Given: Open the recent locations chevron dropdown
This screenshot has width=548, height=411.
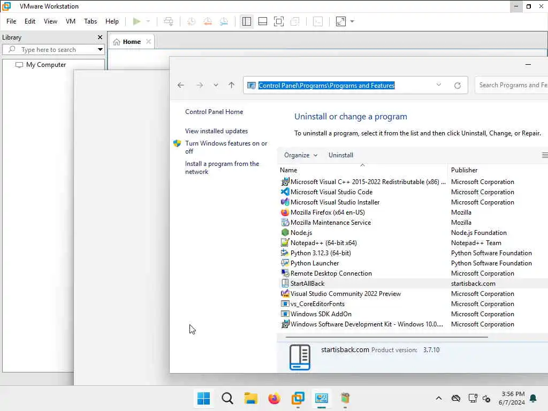Looking at the screenshot, I should (216, 85).
